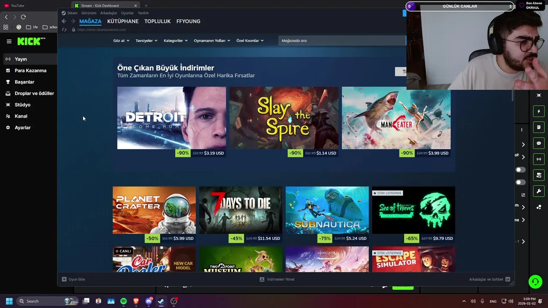Click Kick camera stream icon
This screenshot has width=548, height=308.
tap(539, 175)
